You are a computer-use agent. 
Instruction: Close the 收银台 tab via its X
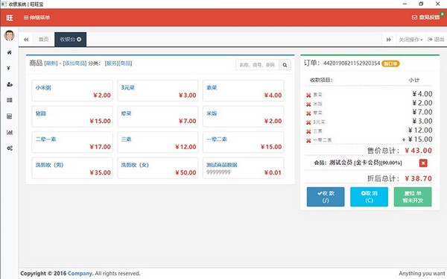(79, 40)
